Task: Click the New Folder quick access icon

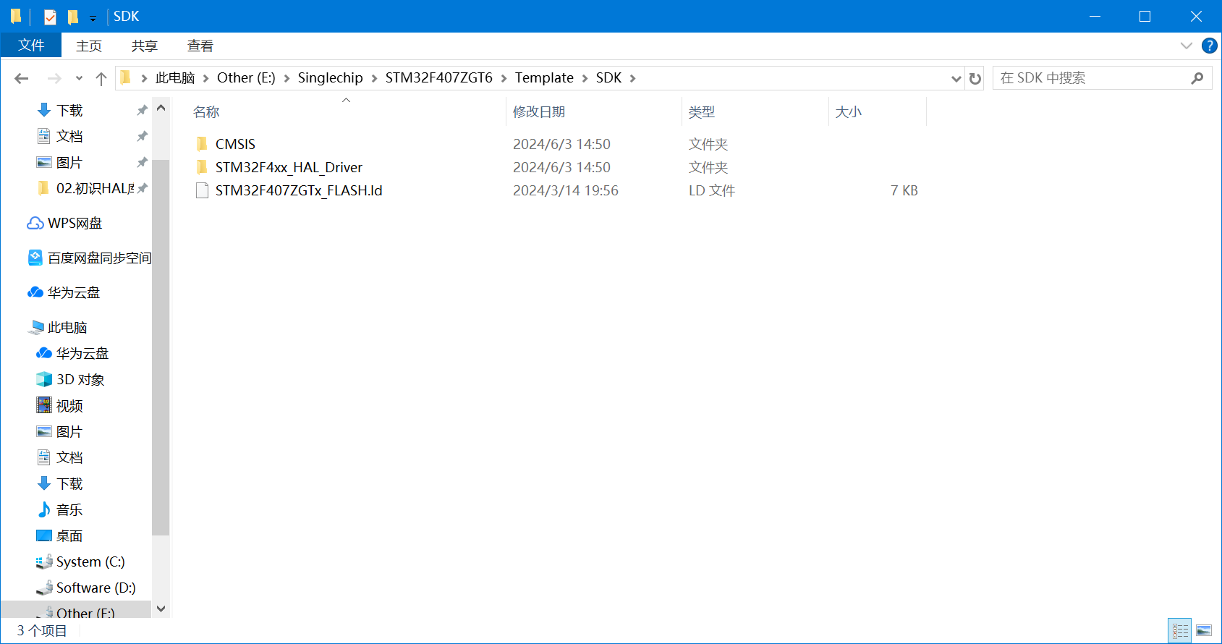Action: pos(72,16)
